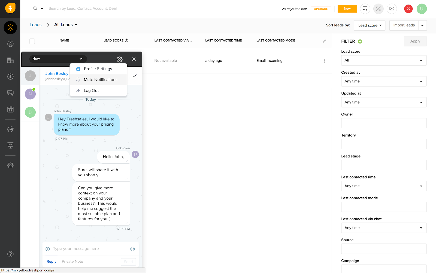436x273 pixels.
Task: Click the Import leads button
Action: (x=404, y=25)
